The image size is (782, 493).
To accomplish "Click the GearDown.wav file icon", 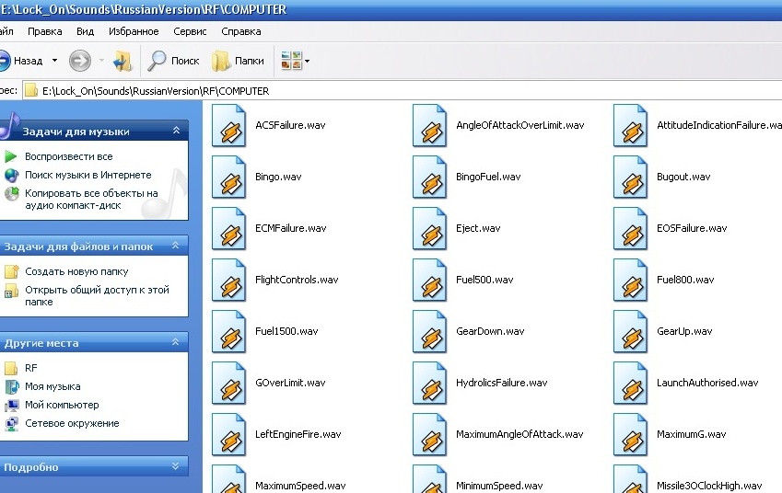I will [430, 332].
